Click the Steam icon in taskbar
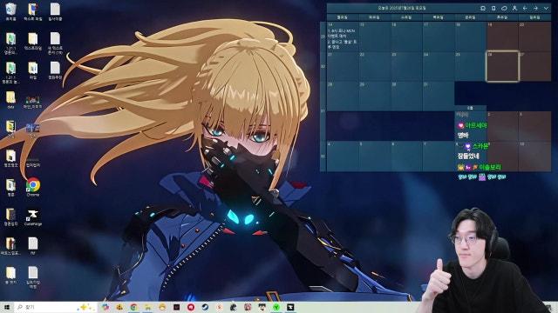Image resolution: width=558 pixels, height=313 pixels. click(205, 307)
